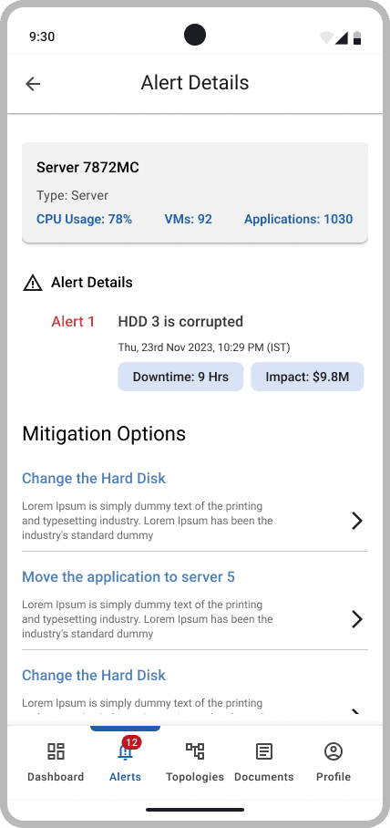
Task: Tap the red 12 notification badge
Action: pos(131,742)
